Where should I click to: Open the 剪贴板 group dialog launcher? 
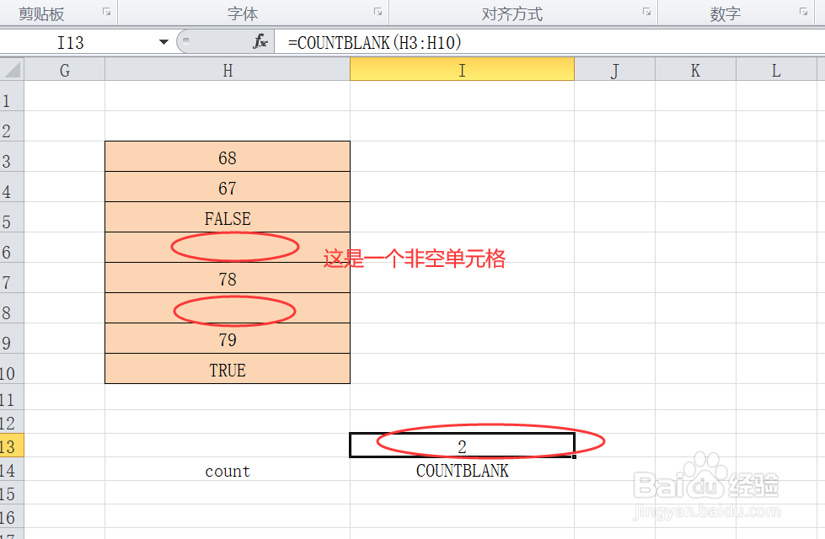click(106, 11)
